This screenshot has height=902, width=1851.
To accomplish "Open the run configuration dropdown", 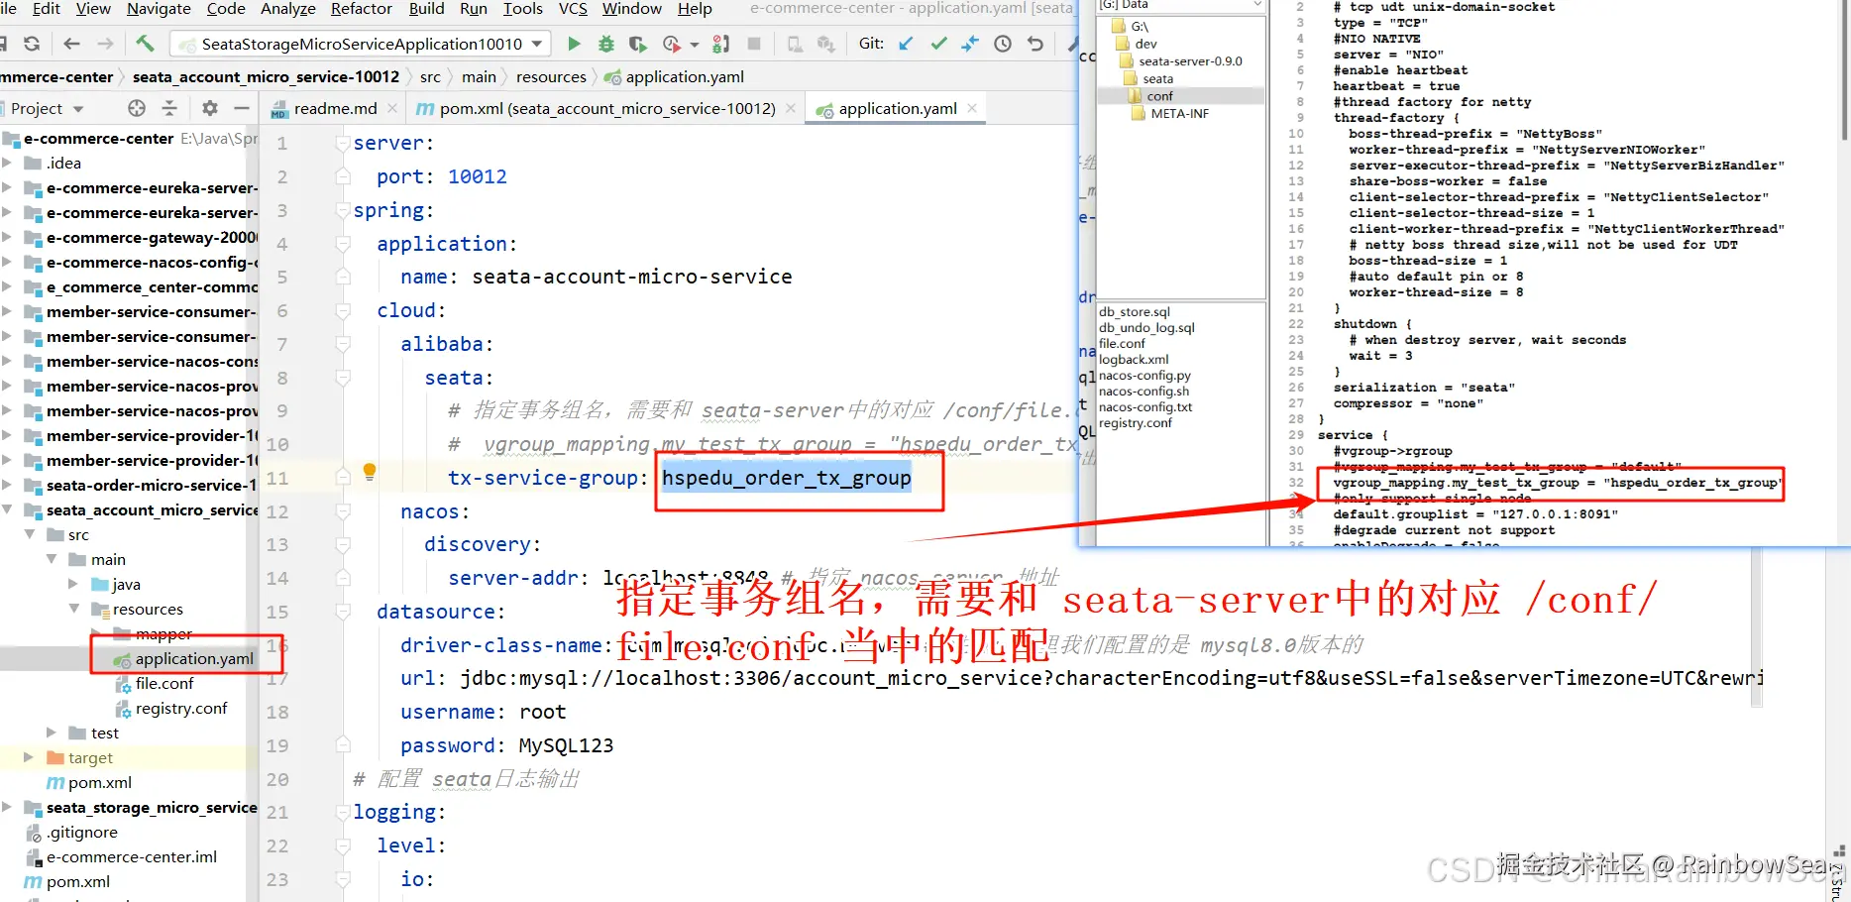I will click(537, 44).
